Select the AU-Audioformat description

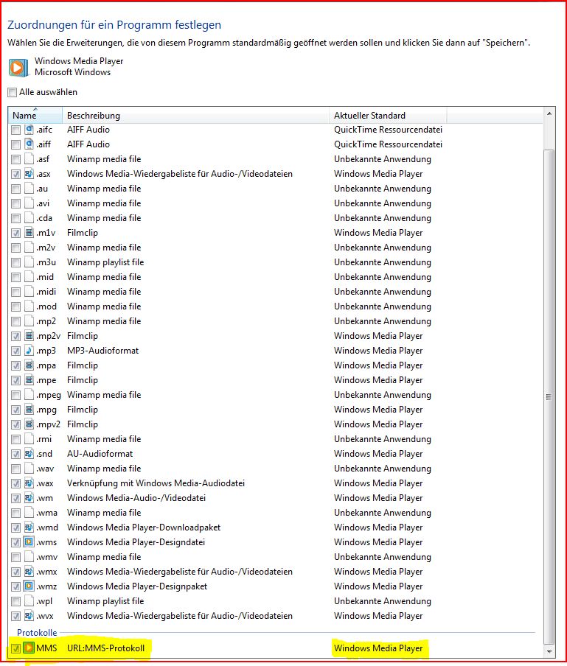click(100, 454)
